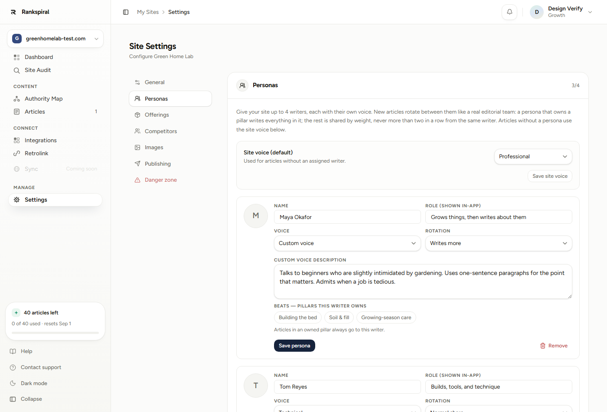The height and width of the screenshot is (412, 607).
Task: Open Site Audit from the sidebar
Action: pos(55,70)
